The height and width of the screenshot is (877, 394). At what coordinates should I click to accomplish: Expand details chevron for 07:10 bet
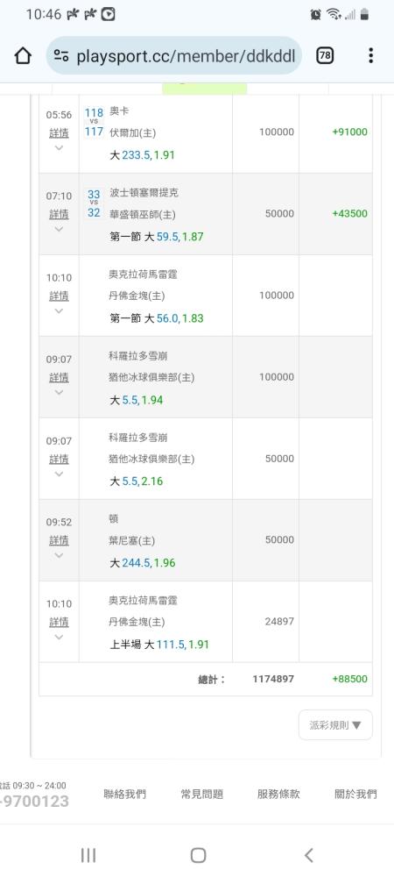tap(60, 229)
